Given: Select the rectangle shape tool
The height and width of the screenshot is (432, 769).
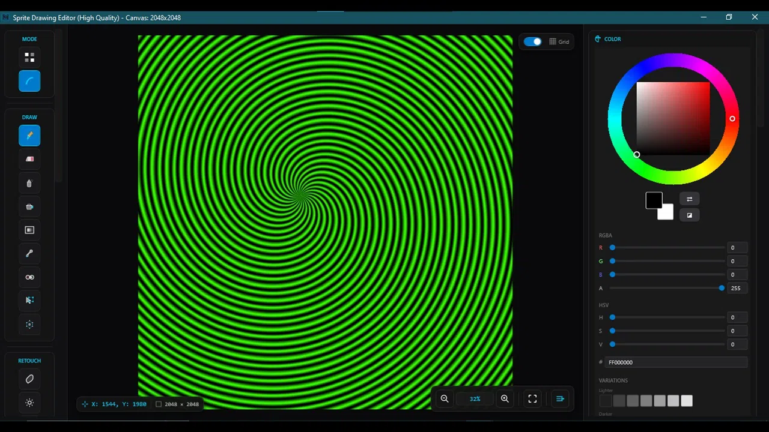Looking at the screenshot, I should click(29, 230).
